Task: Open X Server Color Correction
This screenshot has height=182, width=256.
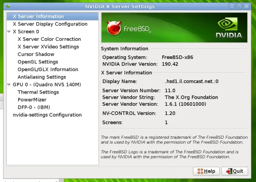Action: [x=49, y=39]
